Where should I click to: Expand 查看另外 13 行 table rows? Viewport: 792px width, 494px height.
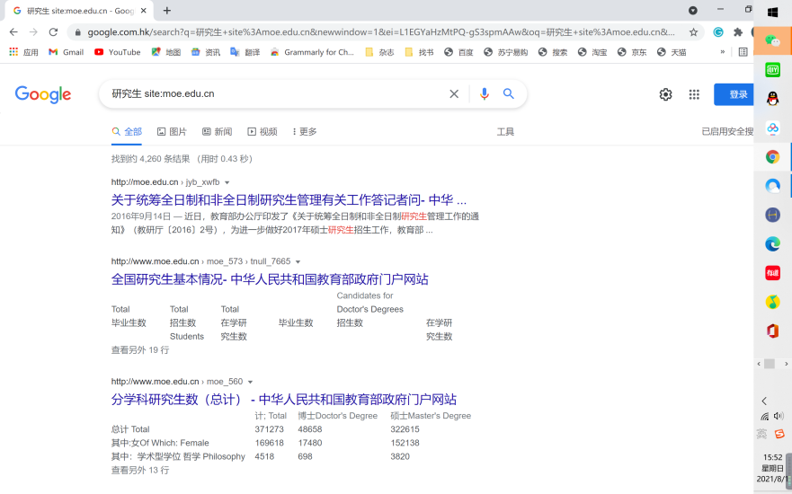[140, 471]
